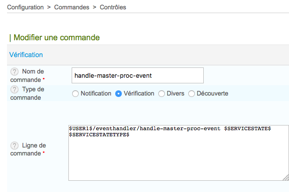289x192 pixels.
Task: Pick the Découverte radio option
Action: click(x=192, y=94)
